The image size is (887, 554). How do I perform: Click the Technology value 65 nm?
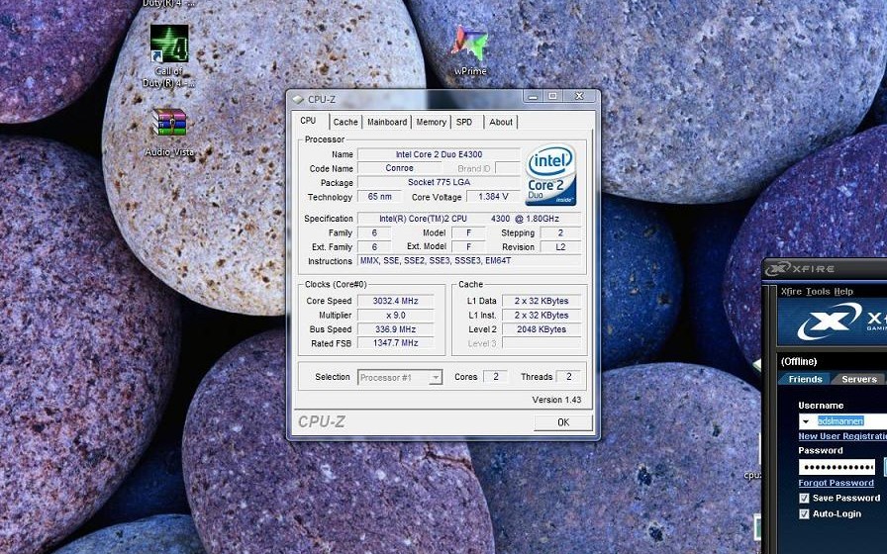tap(379, 197)
